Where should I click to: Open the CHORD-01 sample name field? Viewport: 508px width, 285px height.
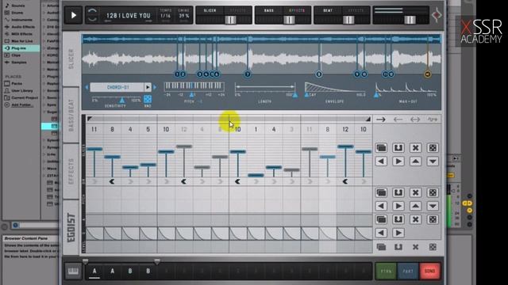pos(117,87)
